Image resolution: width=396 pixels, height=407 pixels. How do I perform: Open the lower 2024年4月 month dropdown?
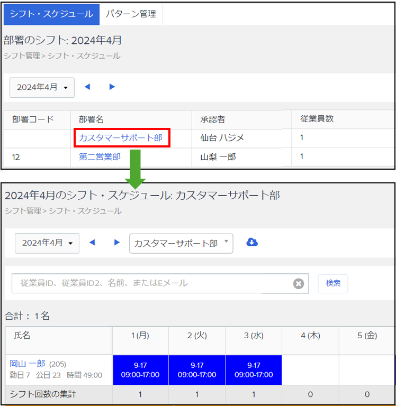(47, 243)
